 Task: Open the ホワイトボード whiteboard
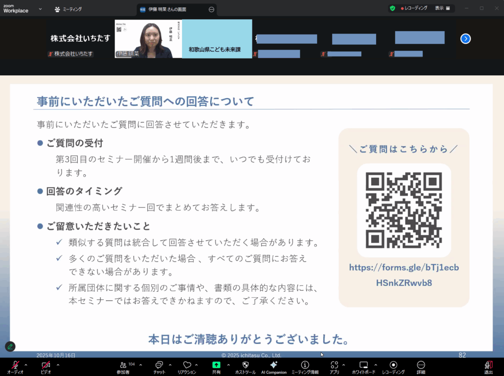[363, 366]
